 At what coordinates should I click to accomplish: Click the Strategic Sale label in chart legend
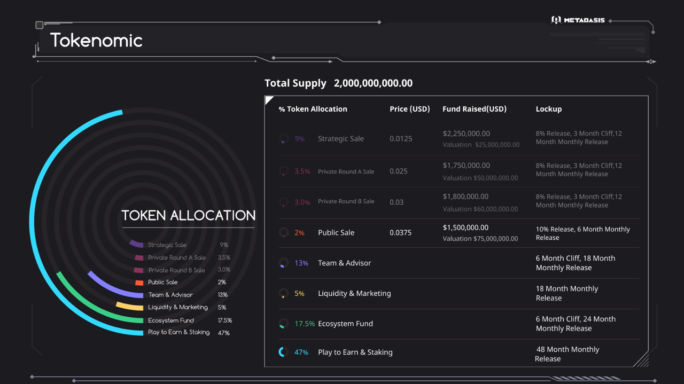click(167, 245)
